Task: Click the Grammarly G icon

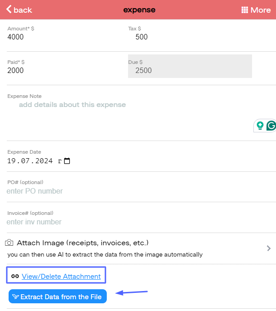Action: [x=271, y=126]
